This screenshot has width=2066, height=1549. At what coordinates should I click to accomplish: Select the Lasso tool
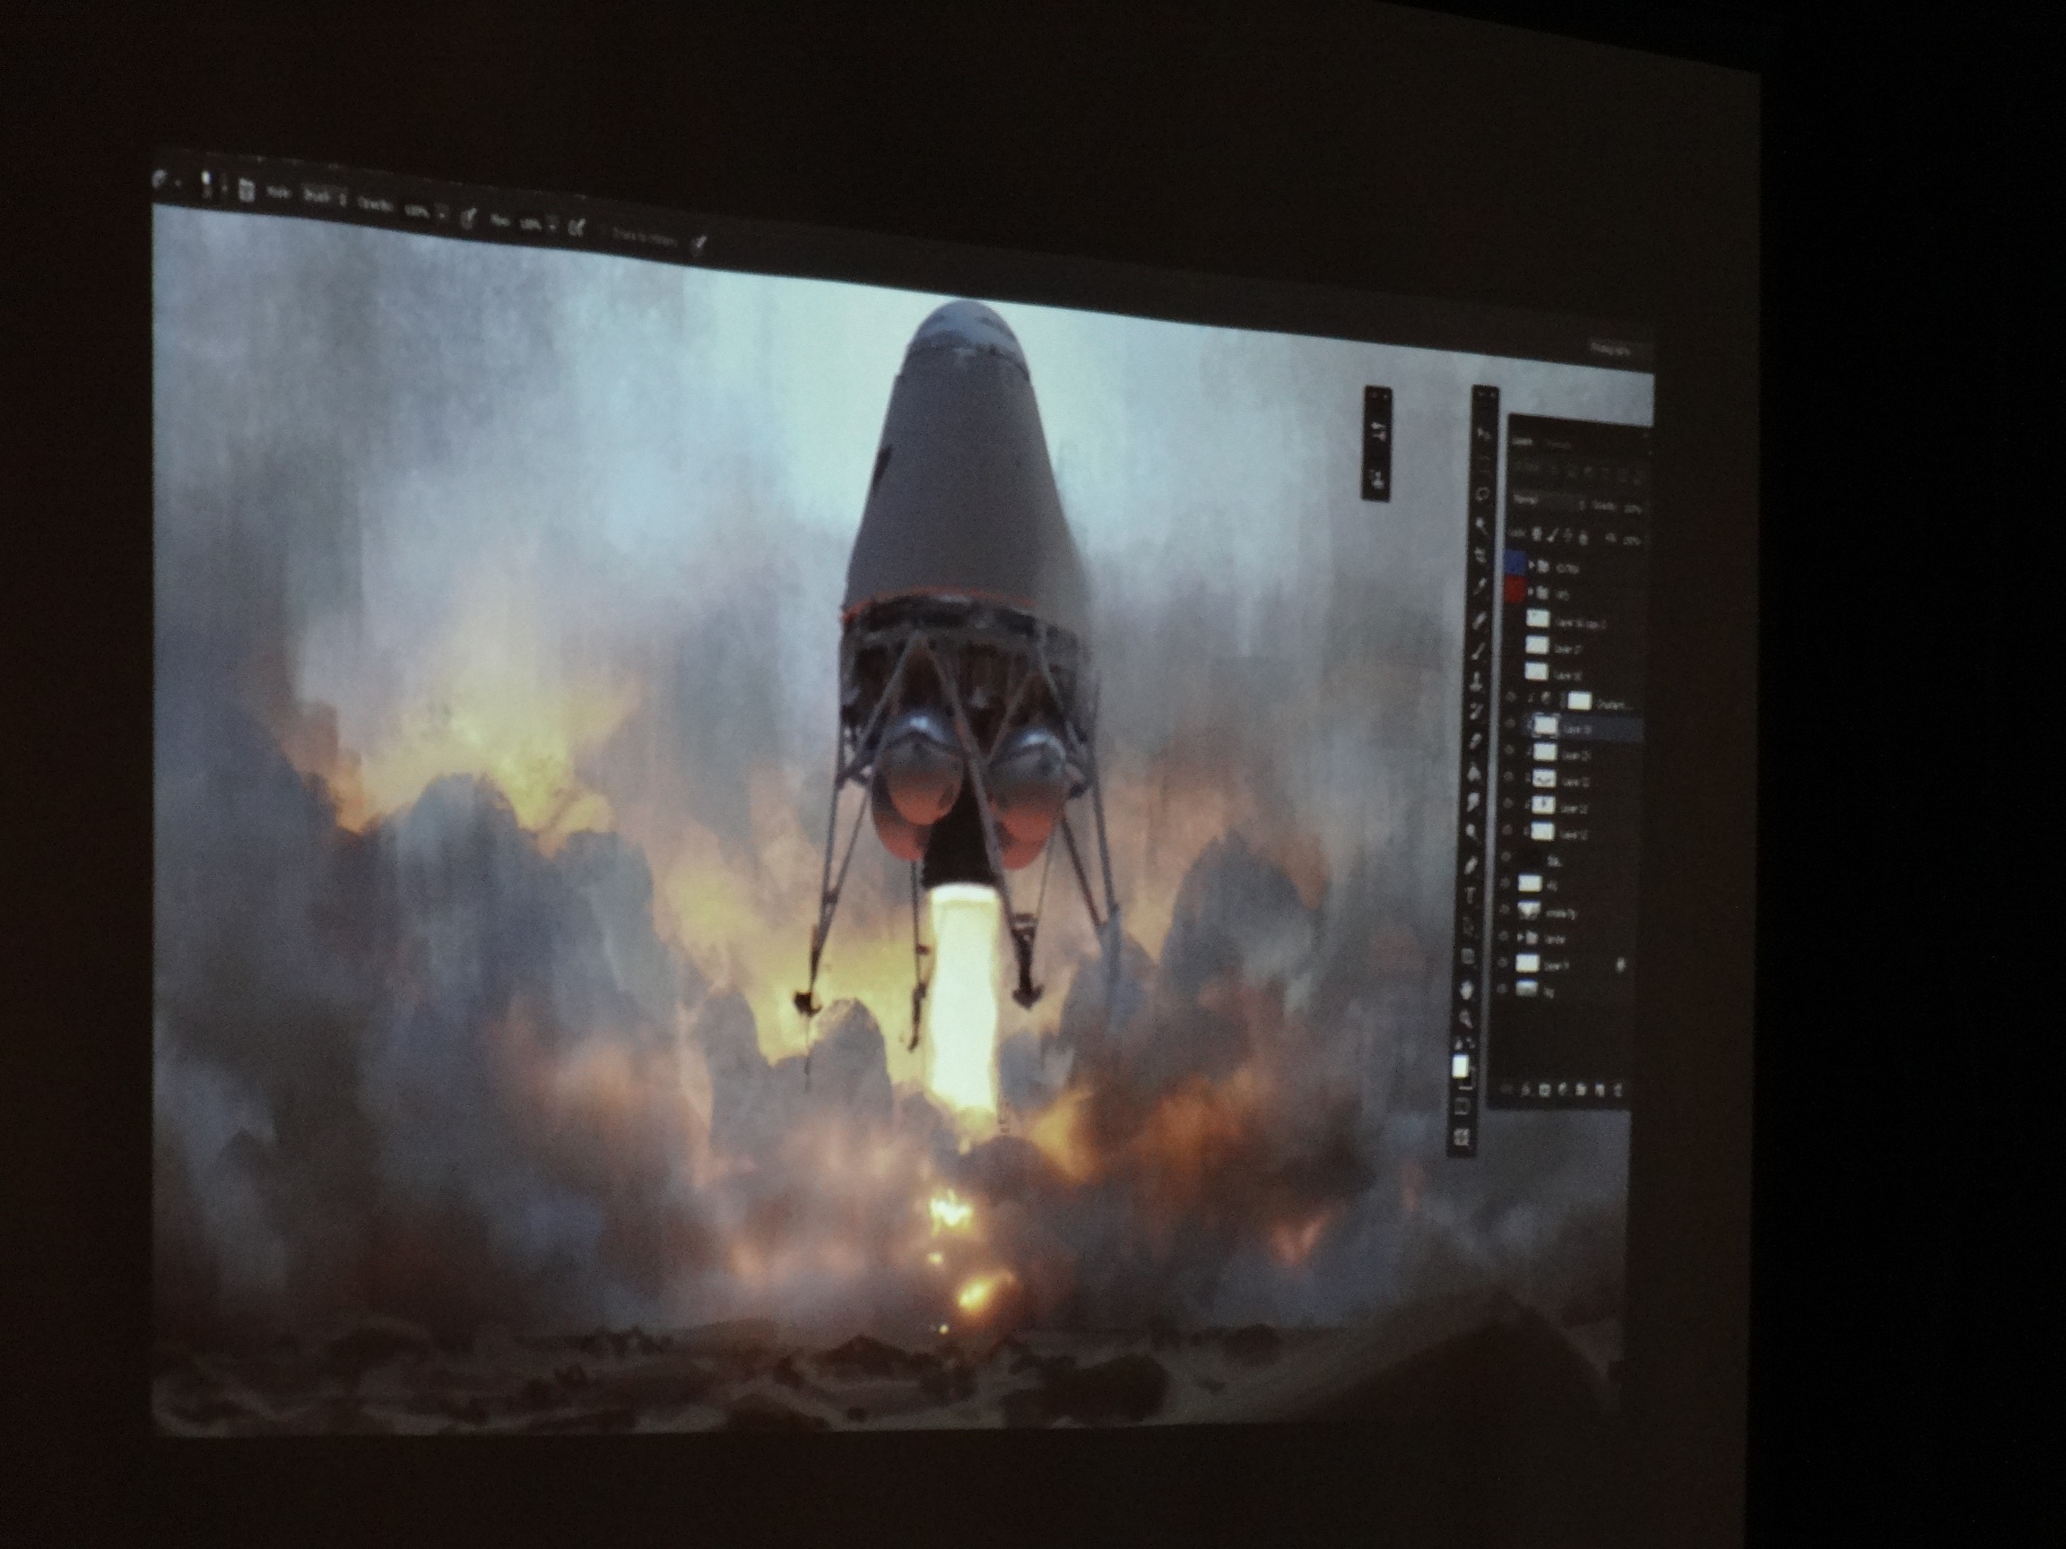[1482, 494]
